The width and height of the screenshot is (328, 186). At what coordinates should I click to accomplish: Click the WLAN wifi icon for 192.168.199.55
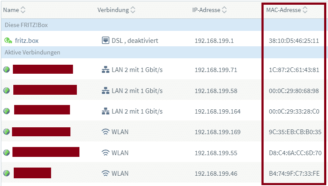click(x=106, y=153)
